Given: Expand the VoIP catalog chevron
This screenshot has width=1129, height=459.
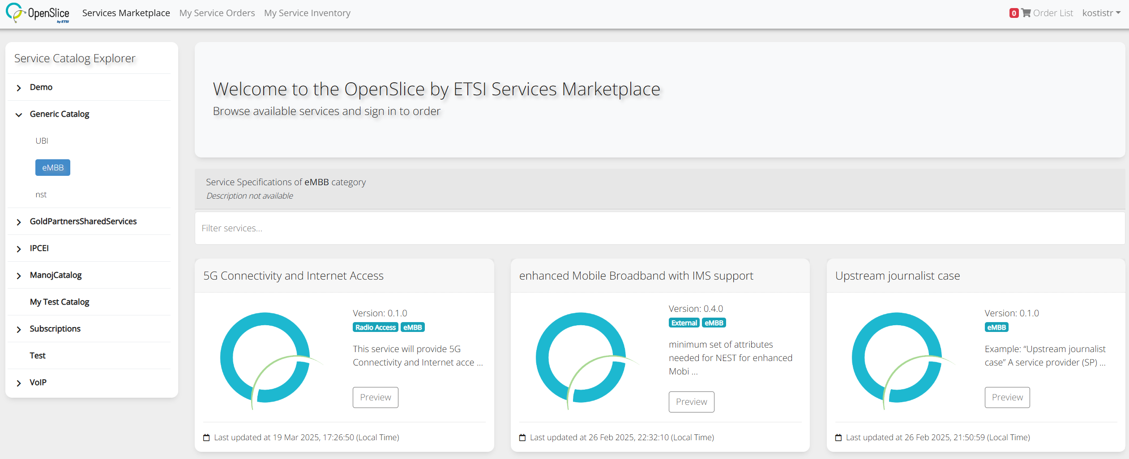Looking at the screenshot, I should point(19,383).
